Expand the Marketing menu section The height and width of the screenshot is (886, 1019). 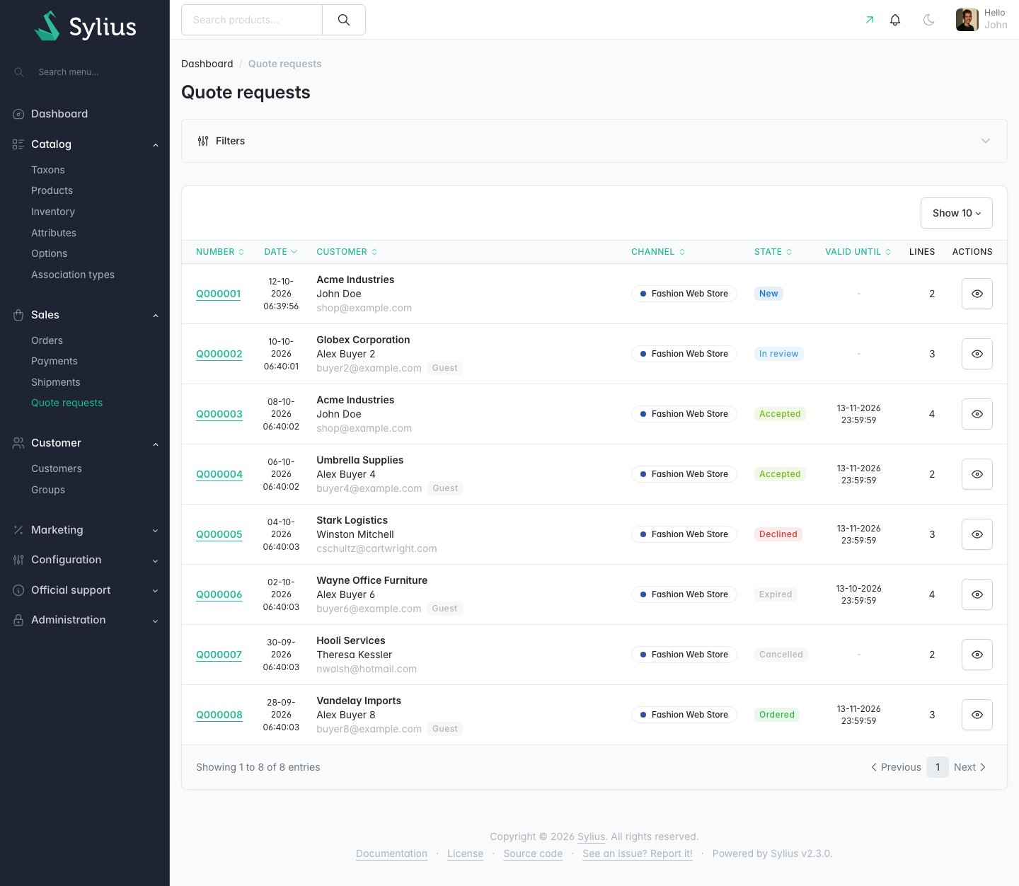tap(85, 530)
